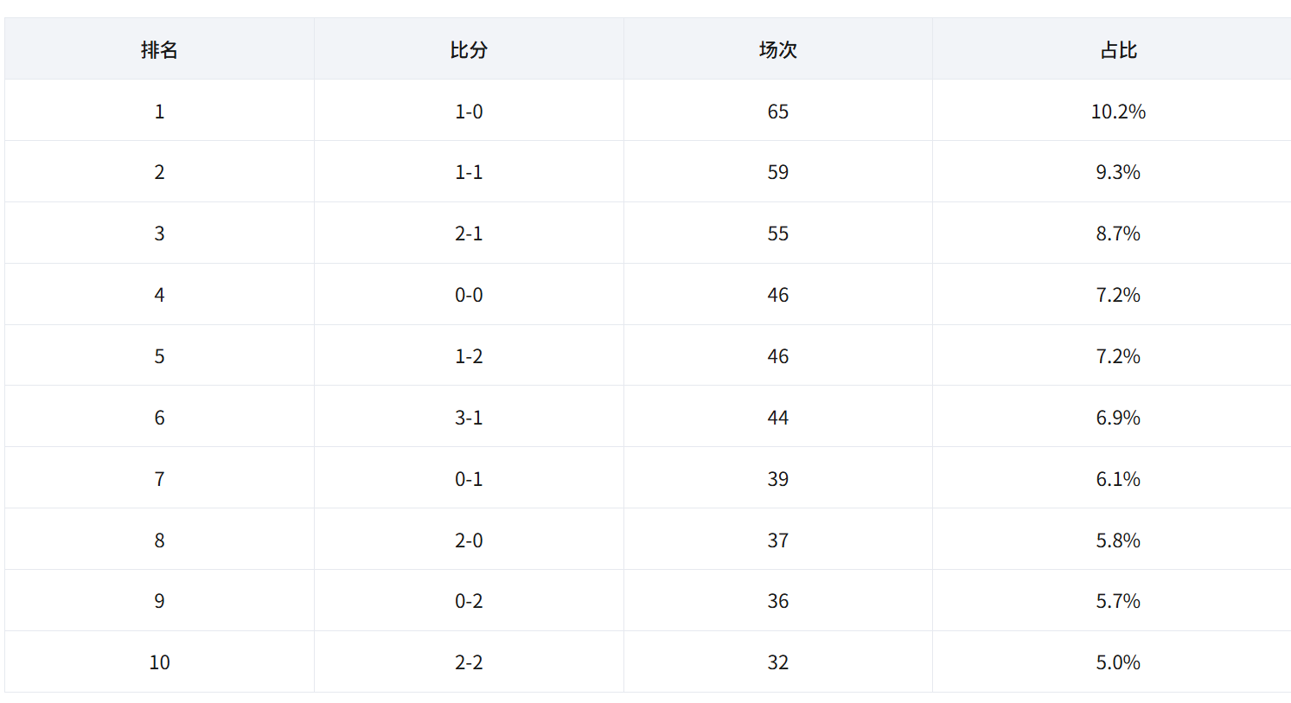Click the 59 matches count cell
This screenshot has height=703, width=1291.
click(x=778, y=172)
